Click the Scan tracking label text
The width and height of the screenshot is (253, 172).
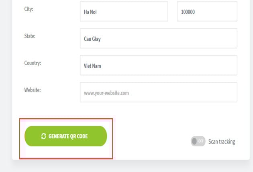pos(222,142)
